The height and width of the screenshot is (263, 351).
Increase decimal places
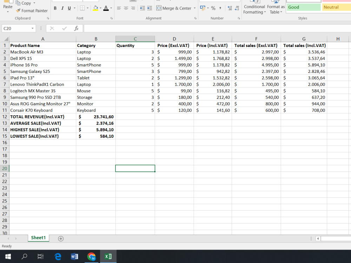(x=230, y=8)
